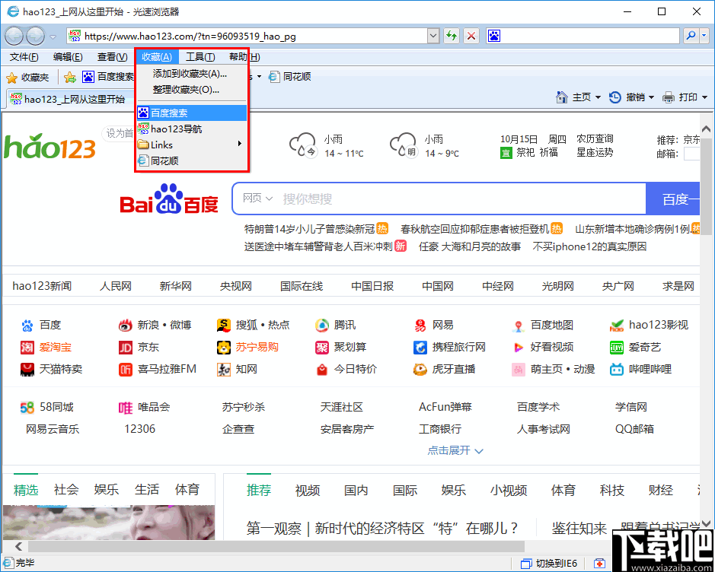The width and height of the screenshot is (715, 572).
Task: Click tomorrow's rain weather icon
Action: pos(404,145)
